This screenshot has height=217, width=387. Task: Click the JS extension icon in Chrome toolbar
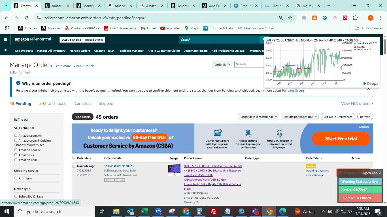[314, 18]
